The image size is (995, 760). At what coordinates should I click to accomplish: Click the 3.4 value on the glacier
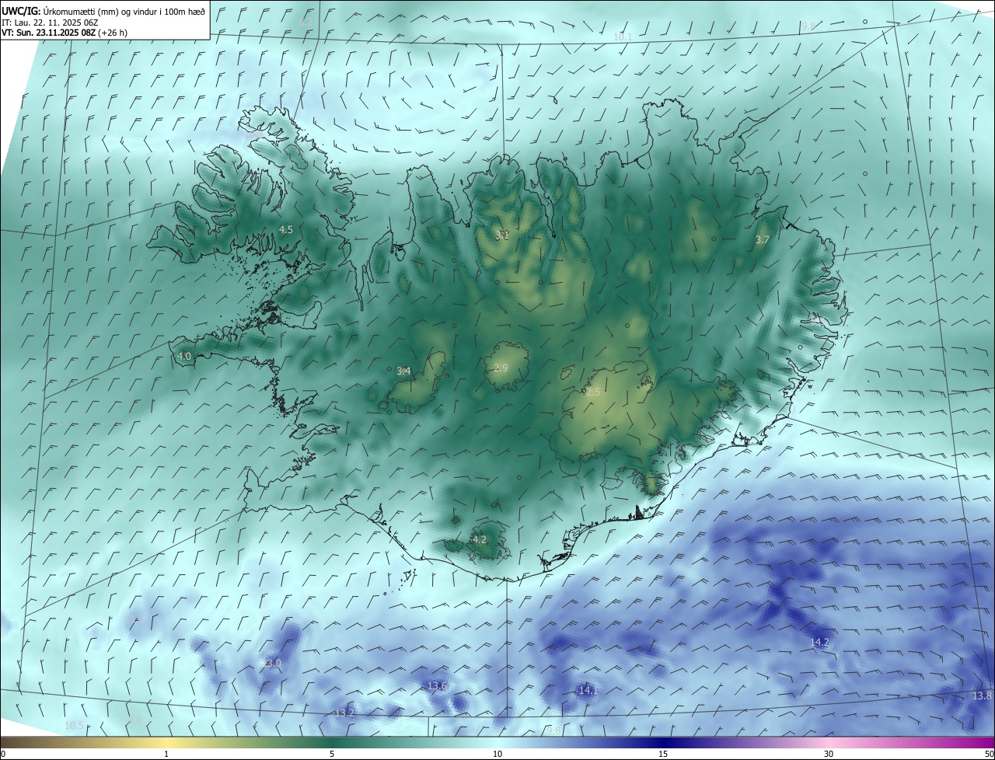[403, 371]
